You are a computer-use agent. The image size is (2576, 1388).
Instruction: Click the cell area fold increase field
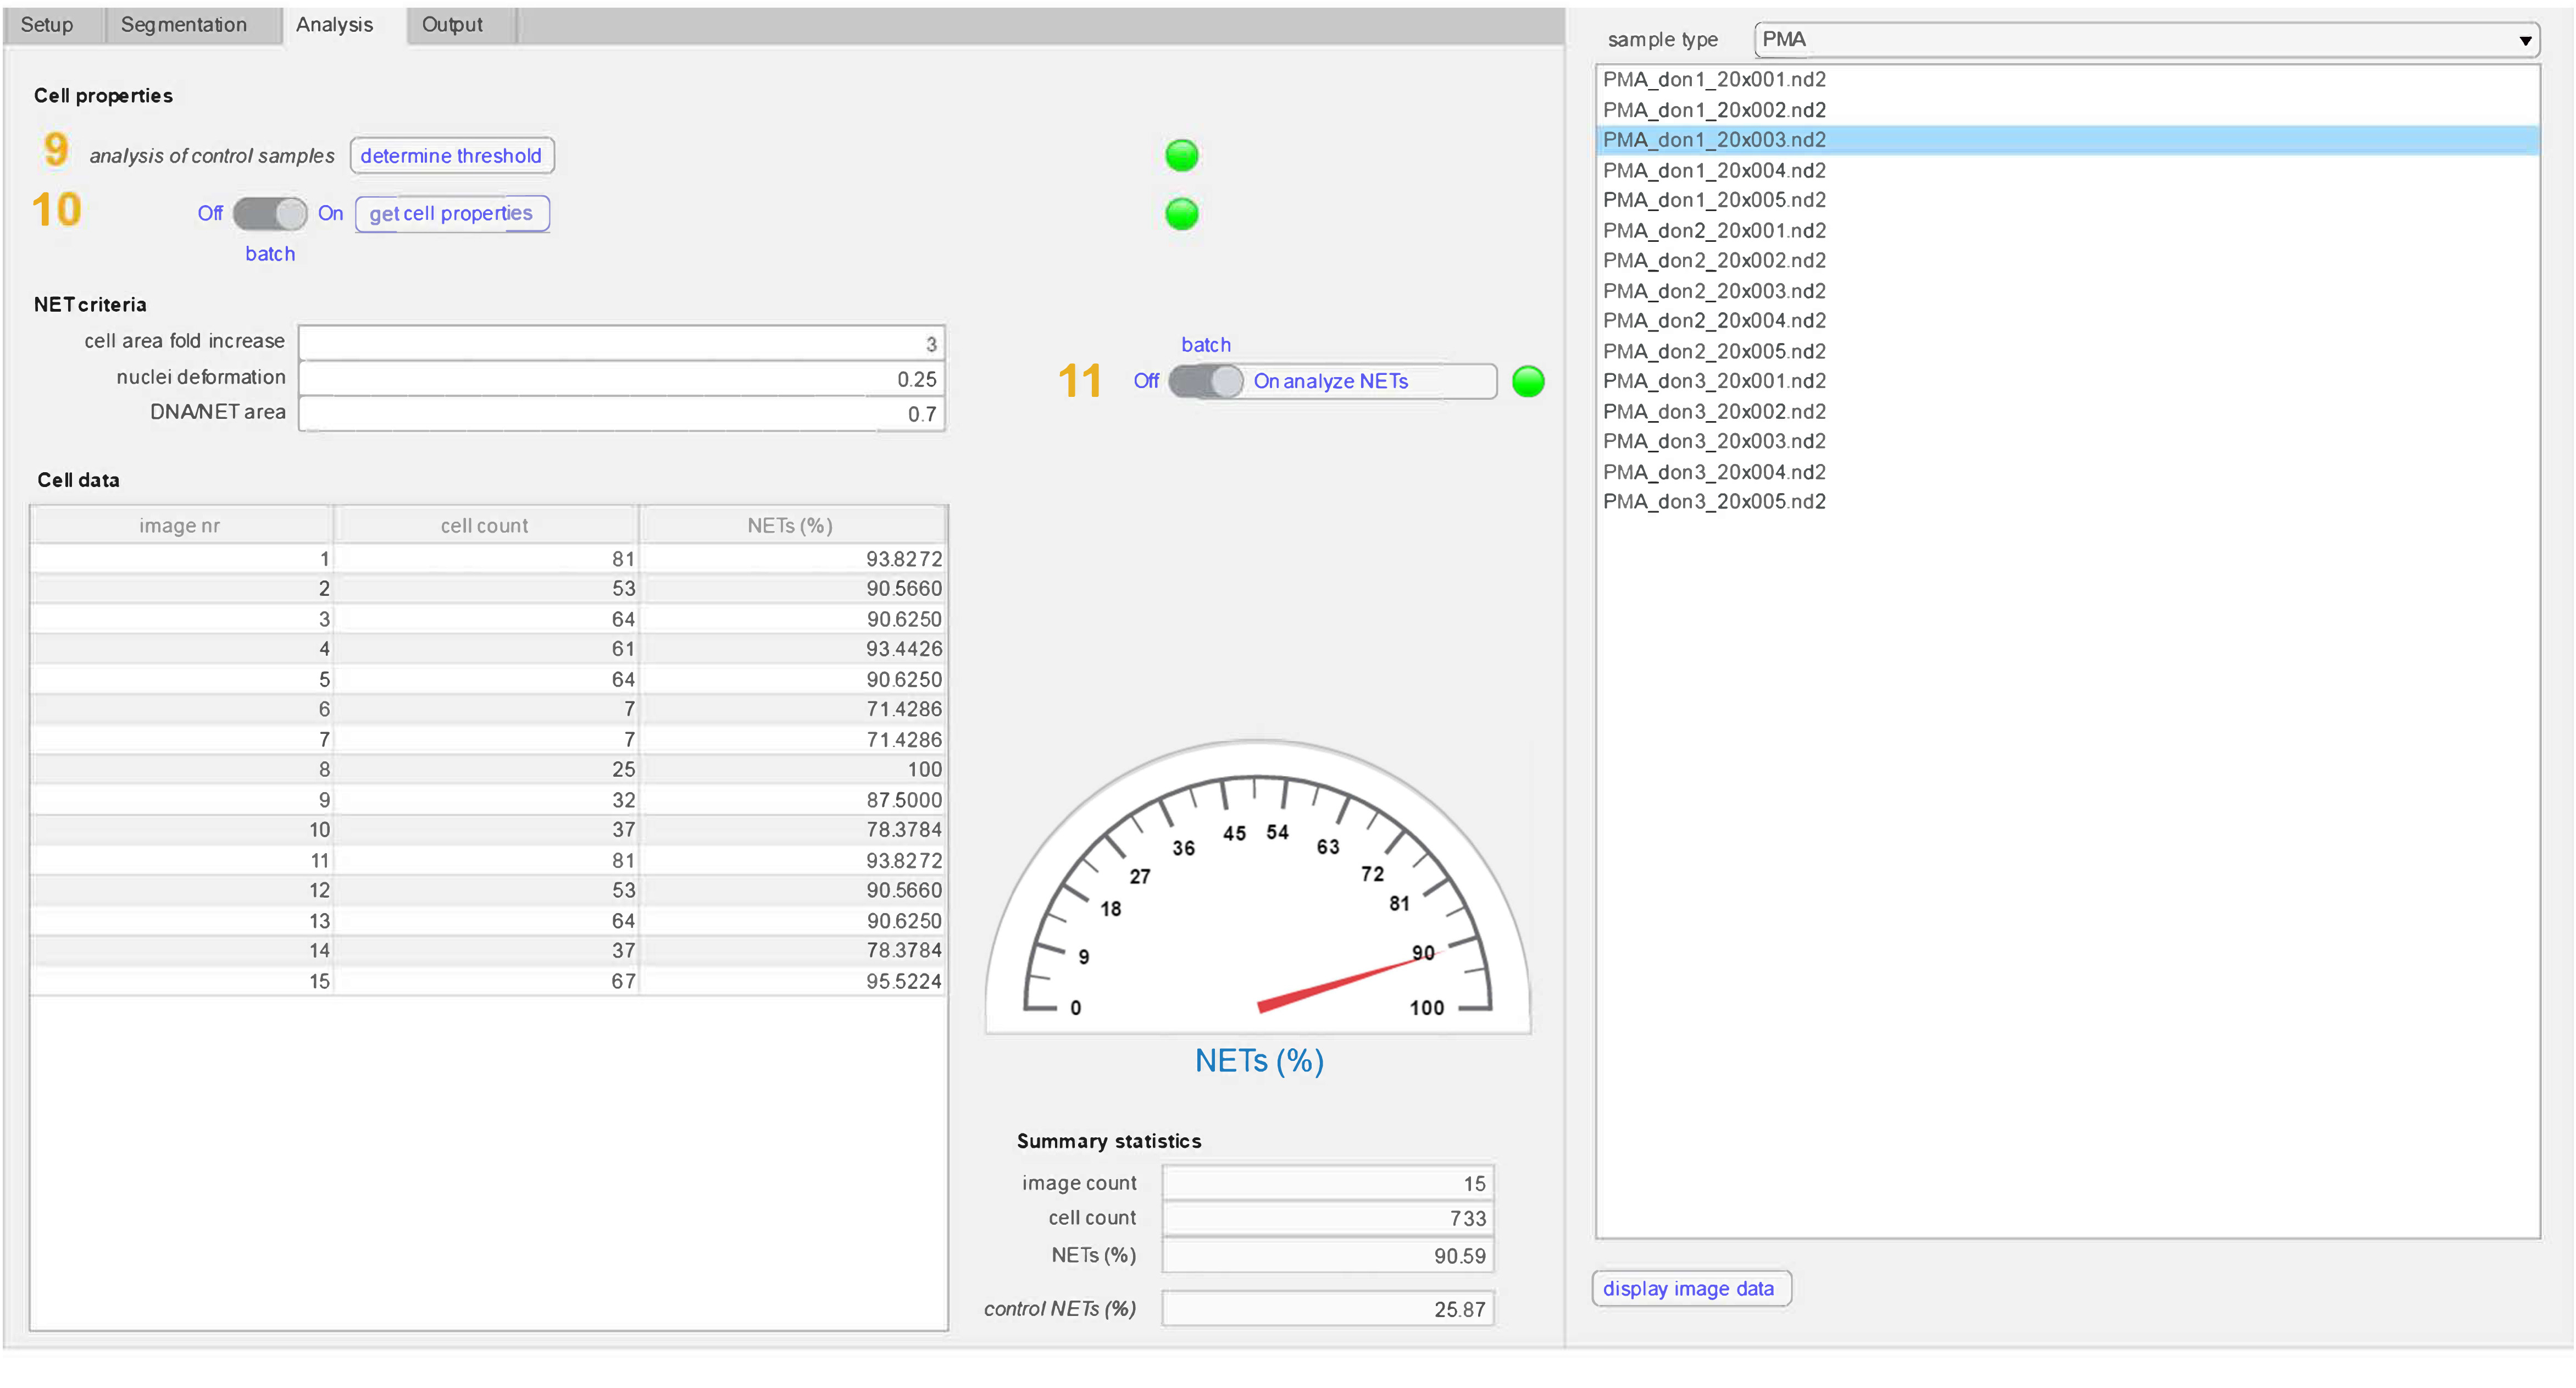(621, 343)
